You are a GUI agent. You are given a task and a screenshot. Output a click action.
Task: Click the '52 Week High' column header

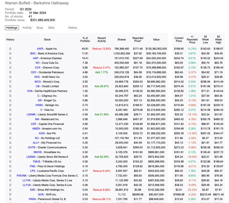pyautogui.click(x=219, y=40)
